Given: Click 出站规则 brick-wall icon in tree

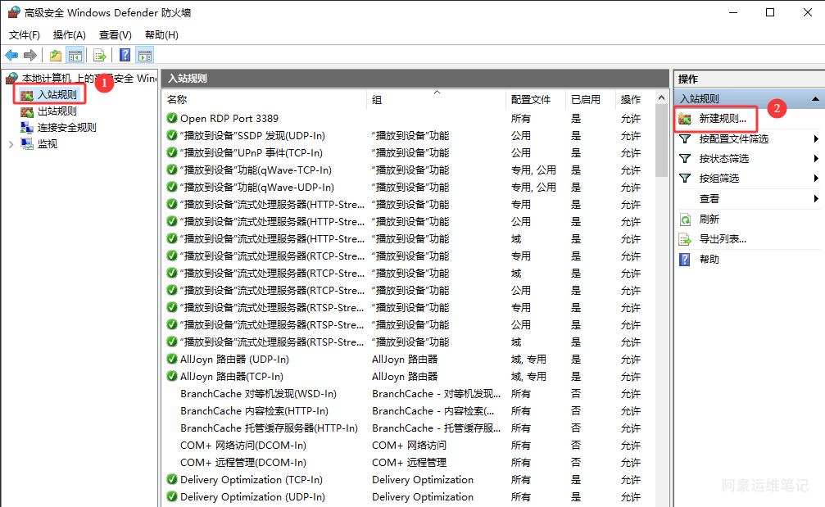Looking at the screenshot, I should 27,111.
